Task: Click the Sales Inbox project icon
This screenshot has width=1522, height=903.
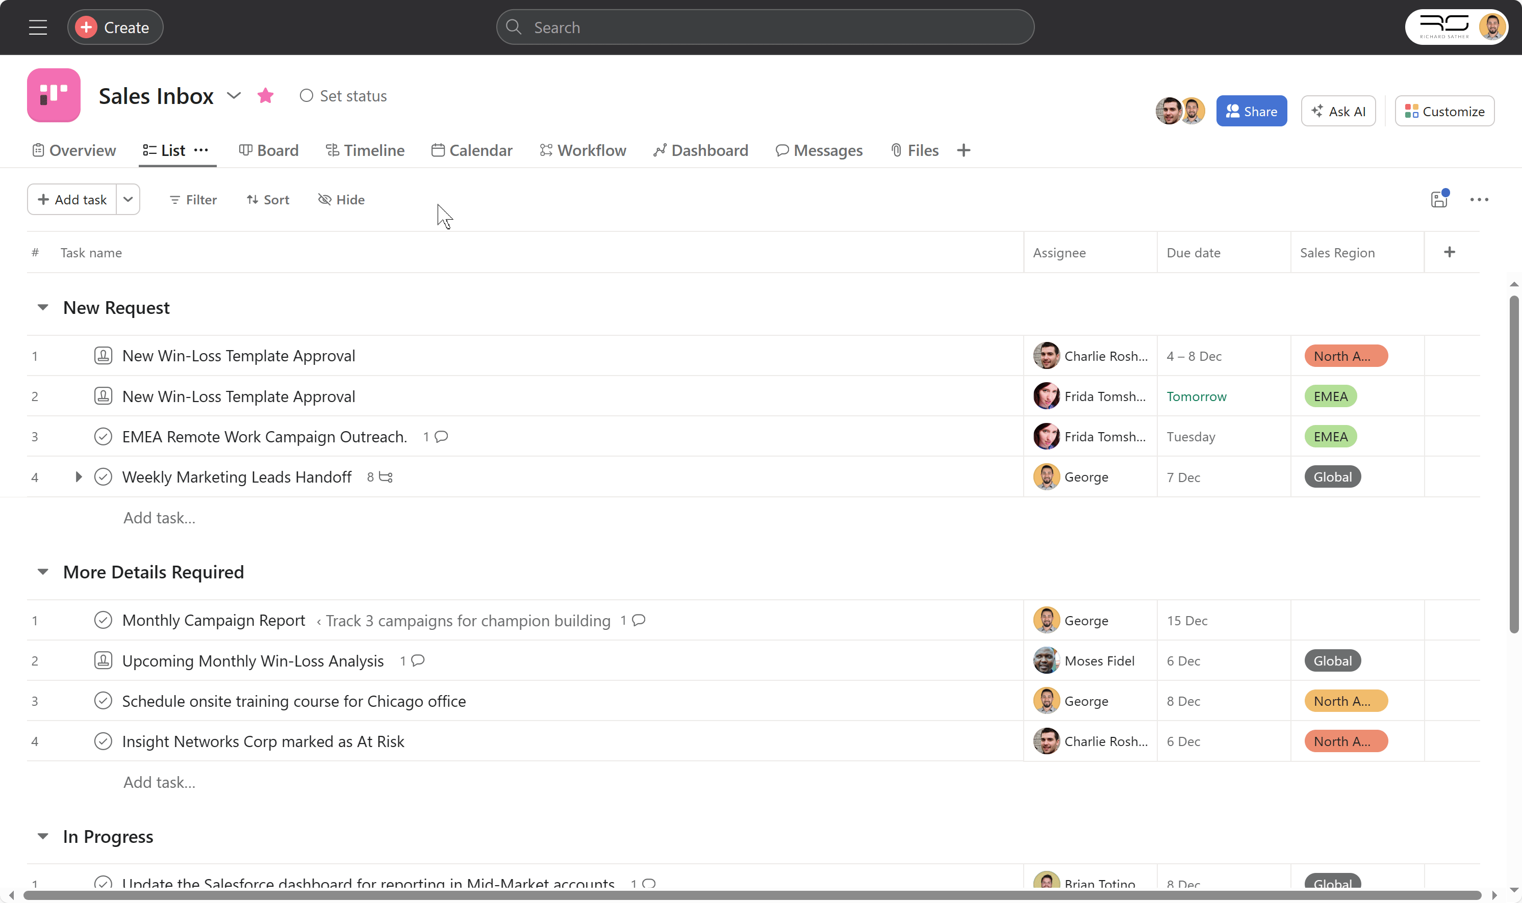Action: coord(54,95)
